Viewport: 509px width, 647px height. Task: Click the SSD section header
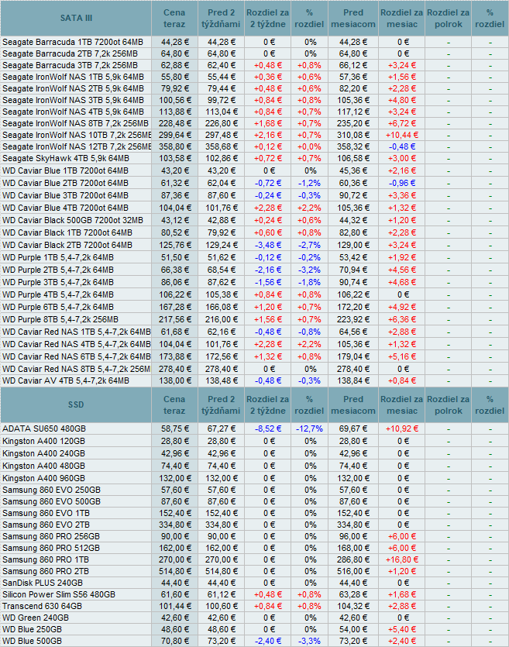76,404
